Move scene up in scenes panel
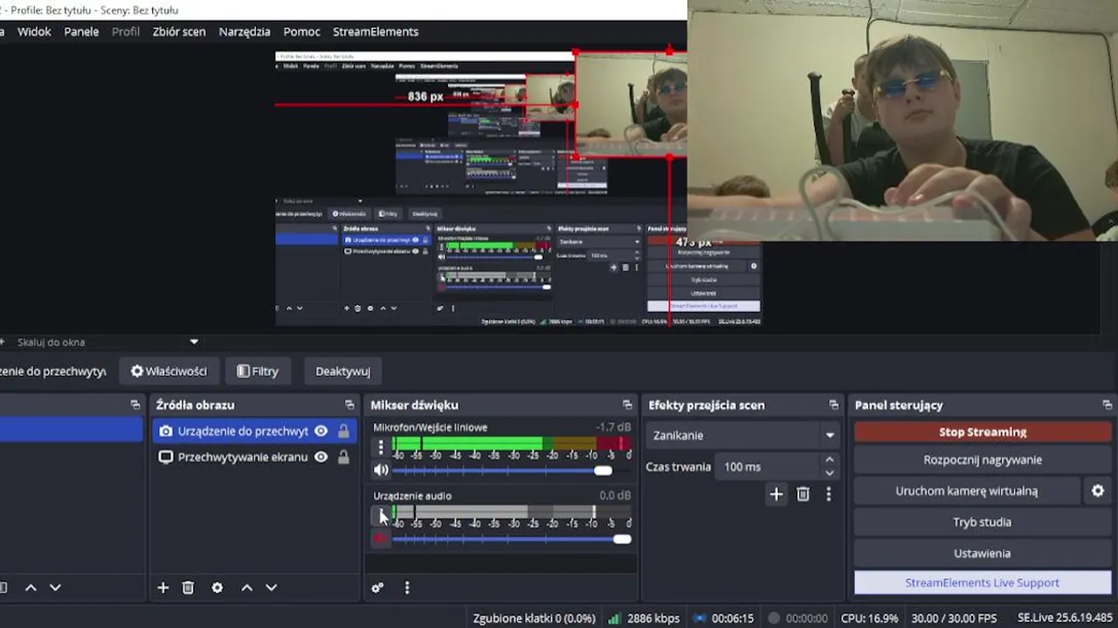This screenshot has height=628, width=1118. tap(31, 588)
